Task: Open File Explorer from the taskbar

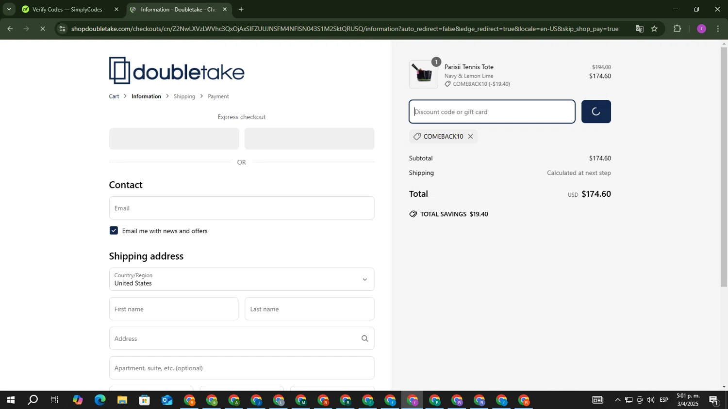Action: (122, 400)
